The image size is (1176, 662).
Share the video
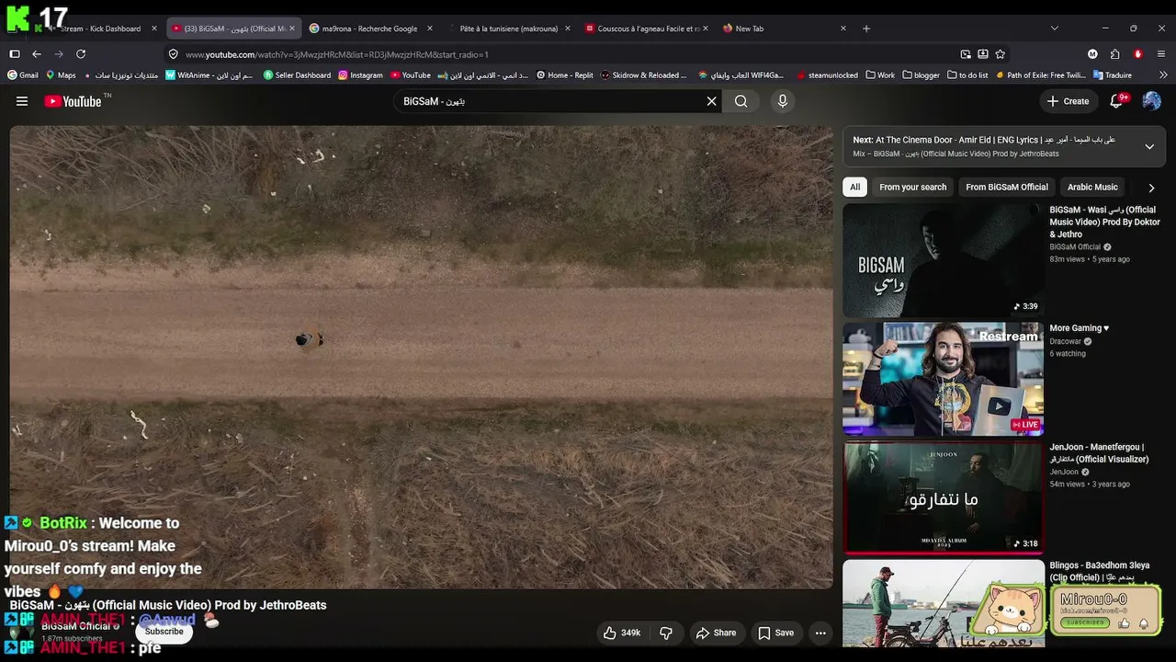(716, 633)
